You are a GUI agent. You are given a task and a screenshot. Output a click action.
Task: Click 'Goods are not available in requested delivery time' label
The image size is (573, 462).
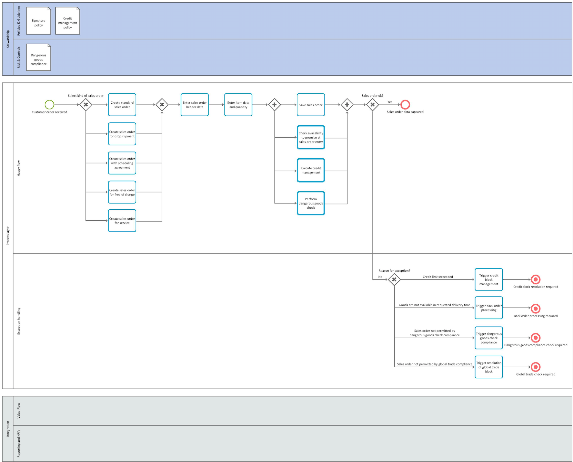pos(435,305)
